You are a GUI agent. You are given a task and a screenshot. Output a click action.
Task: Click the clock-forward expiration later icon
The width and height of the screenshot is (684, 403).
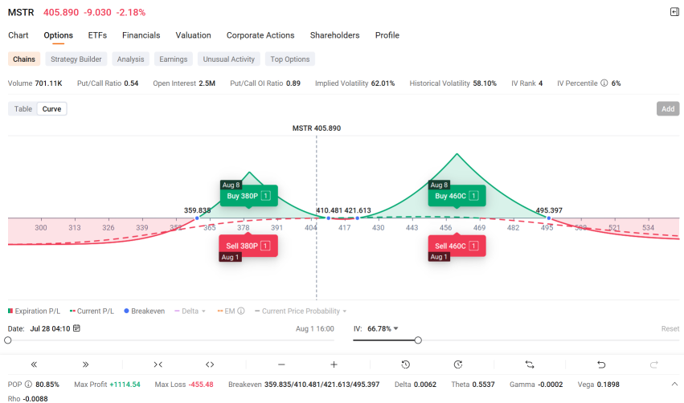pyautogui.click(x=457, y=364)
